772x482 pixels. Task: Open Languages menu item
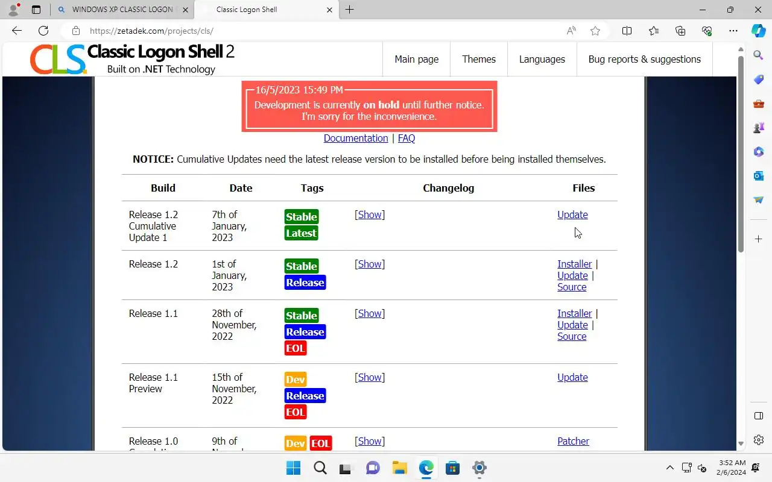542,59
